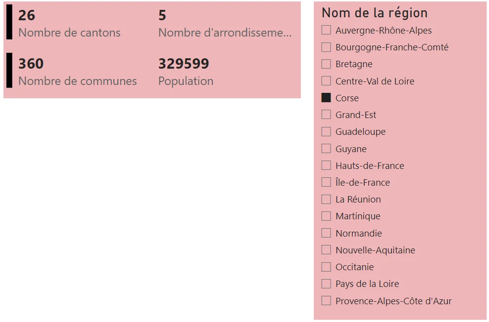Image resolution: width=489 pixels, height=322 pixels.
Task: Check the Auvergne-Rhône-Alpes region checkbox
Action: click(x=326, y=30)
